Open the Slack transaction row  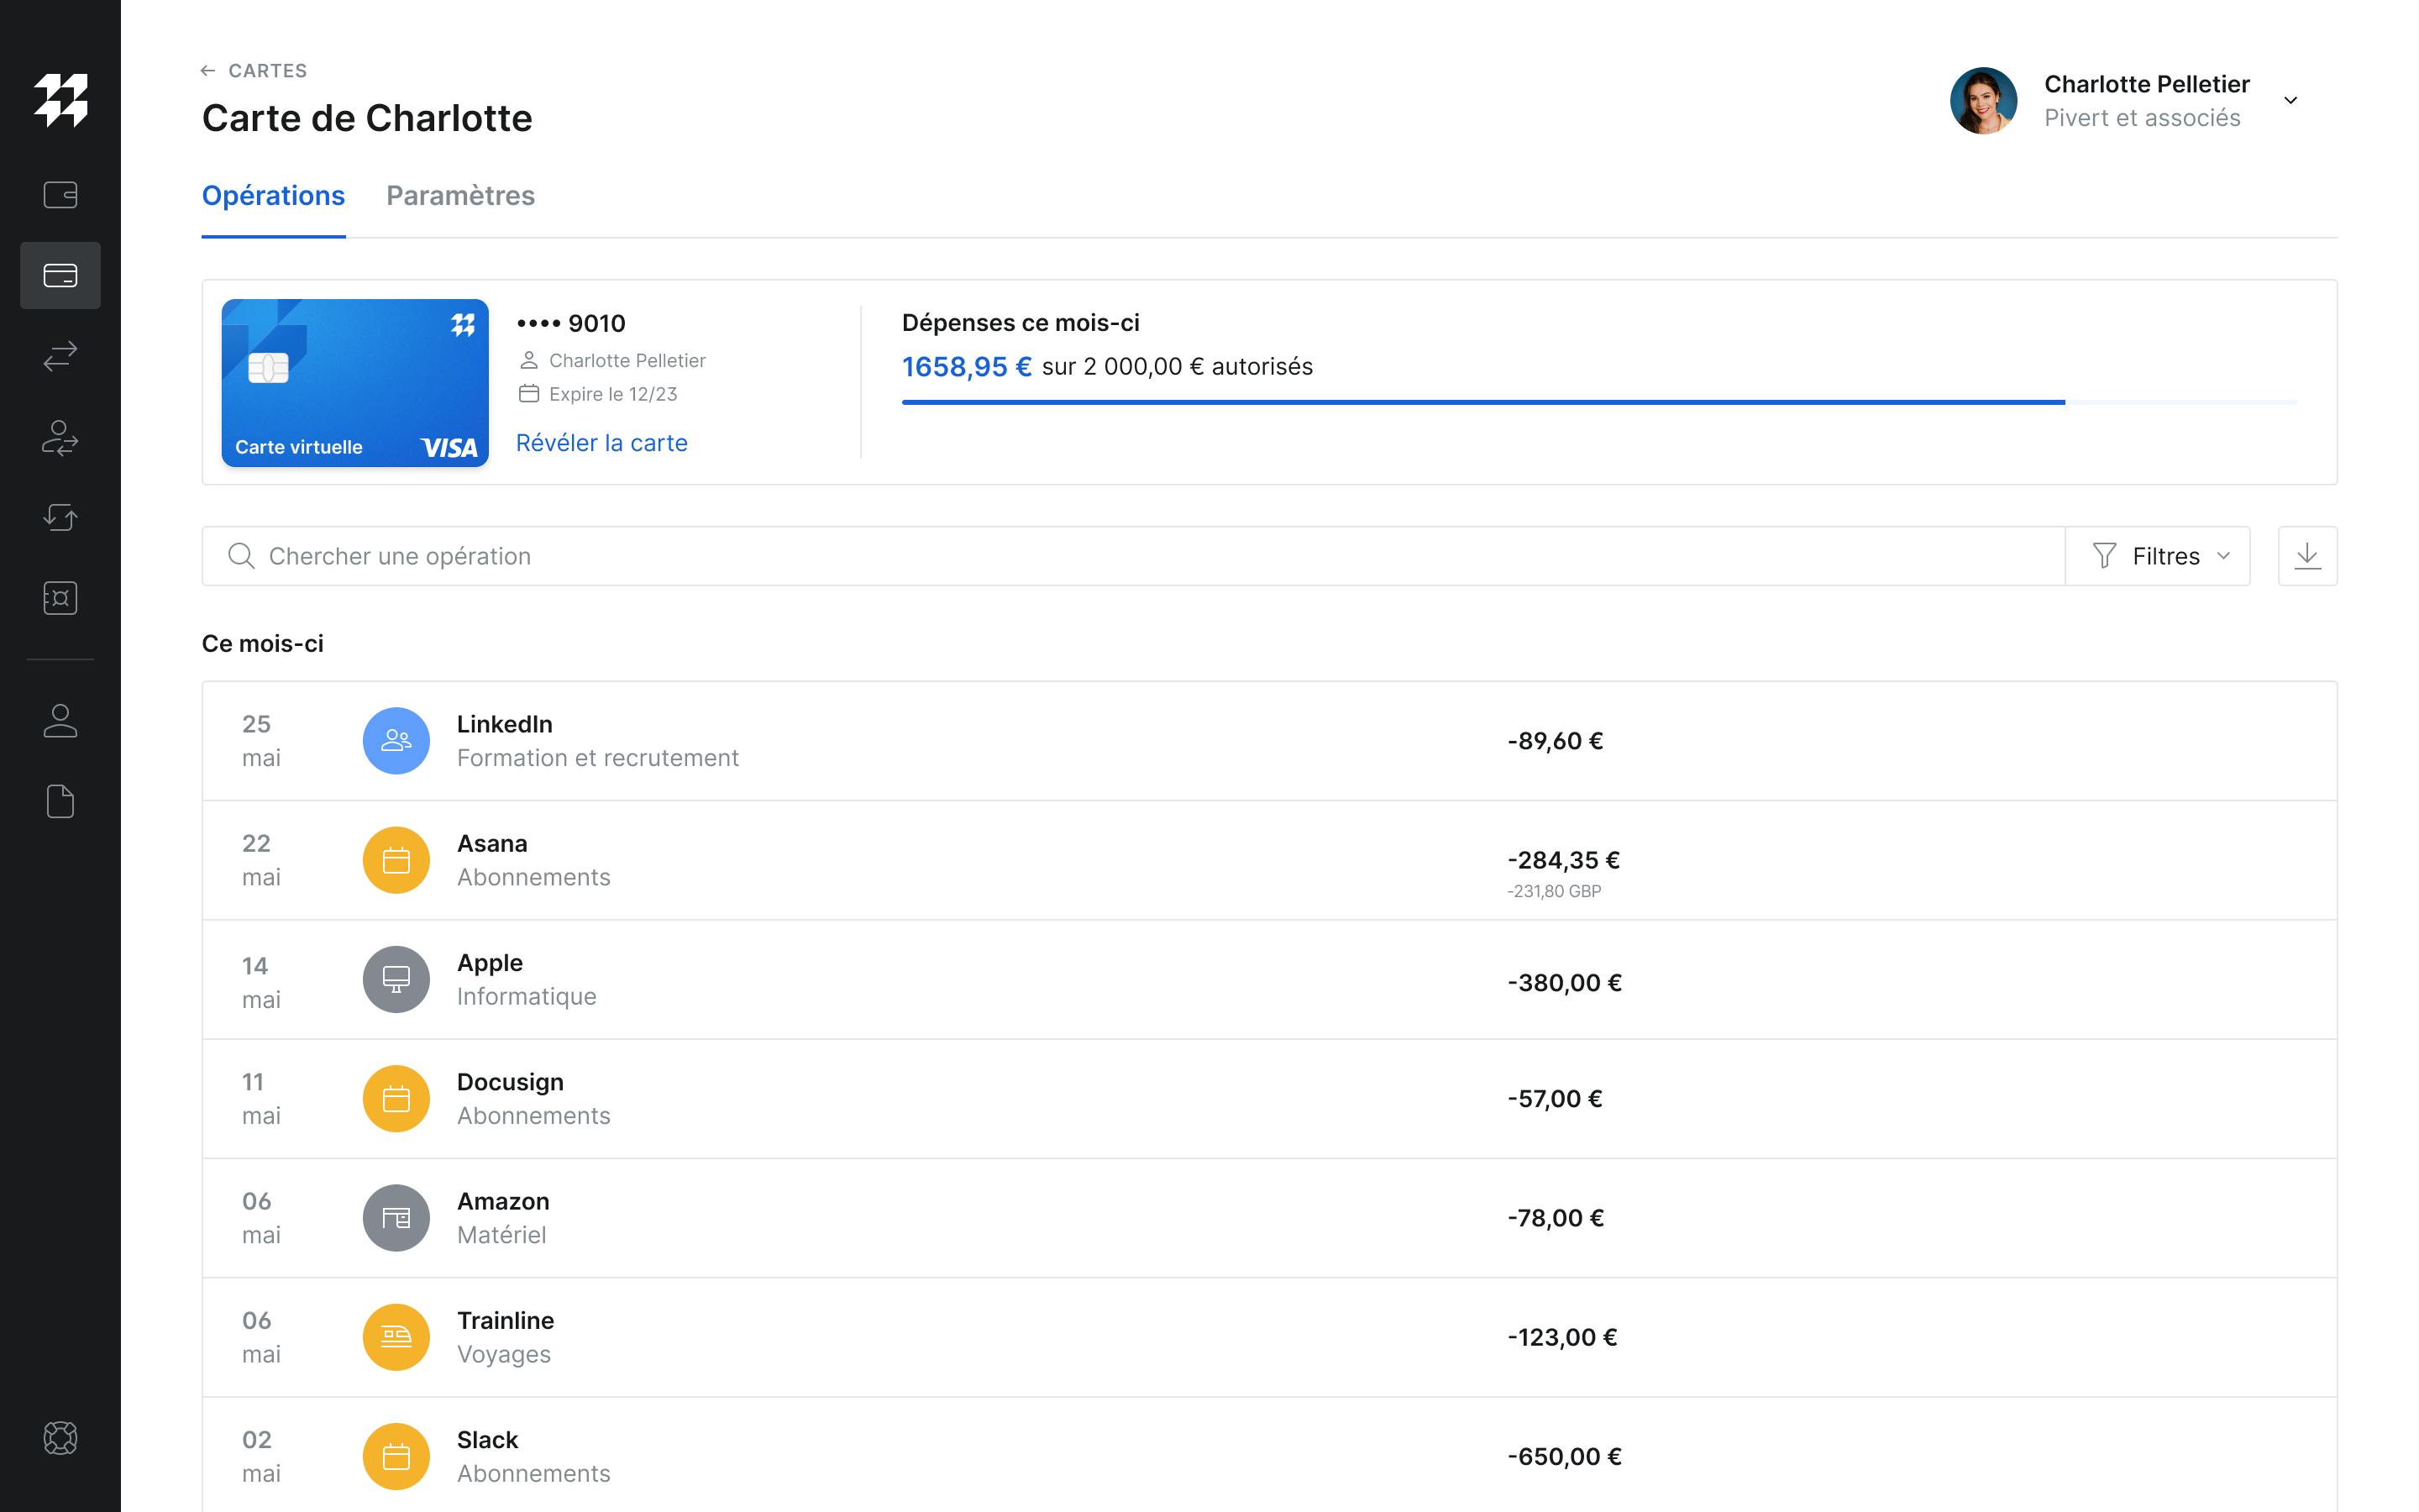pyautogui.click(x=1269, y=1455)
